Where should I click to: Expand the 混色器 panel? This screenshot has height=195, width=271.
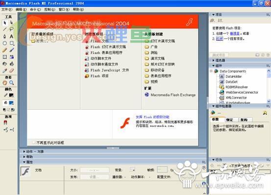tap(214, 60)
